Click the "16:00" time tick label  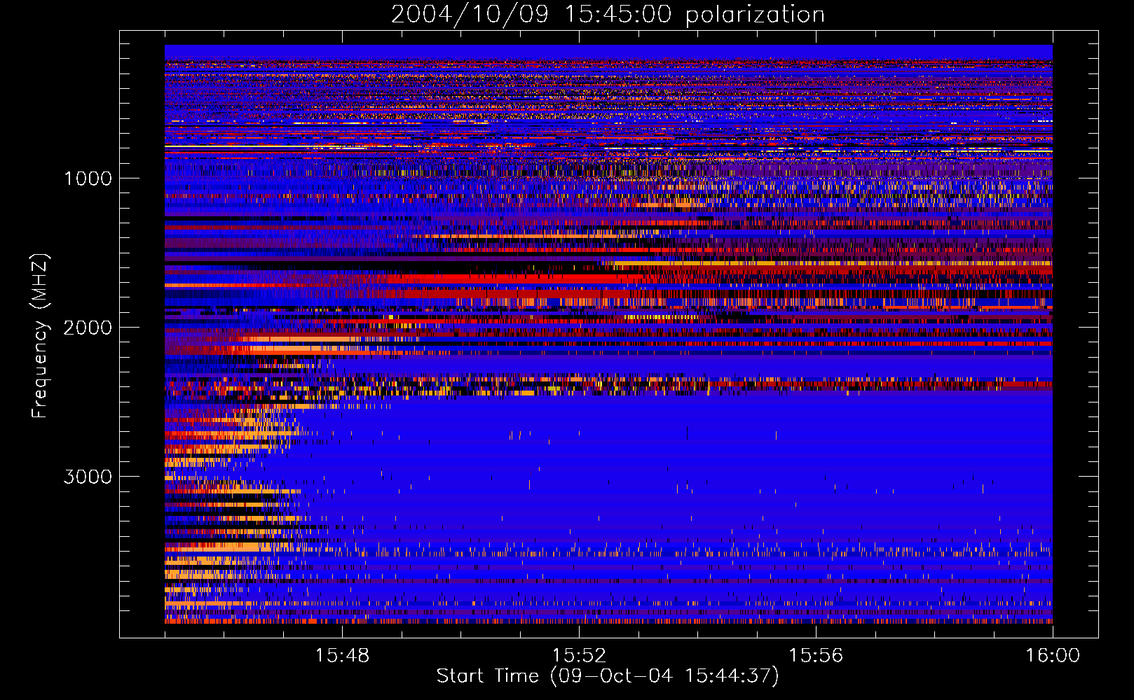1053,656
